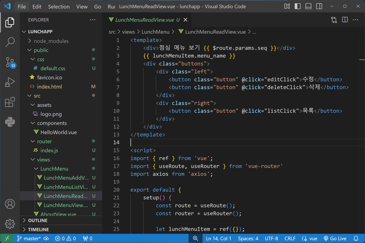Collapse the assets folder

click(61, 105)
